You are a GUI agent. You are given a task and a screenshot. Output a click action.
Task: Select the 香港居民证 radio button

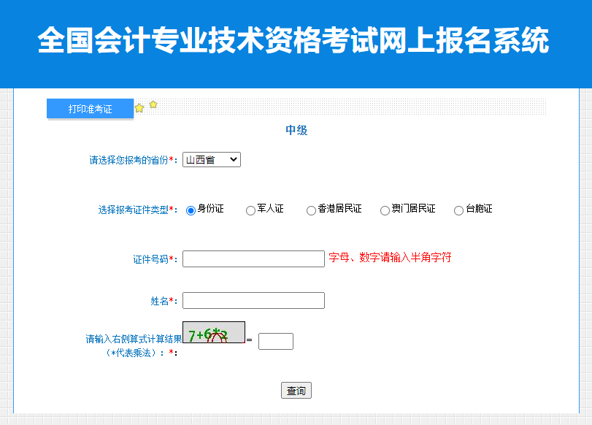coord(311,210)
